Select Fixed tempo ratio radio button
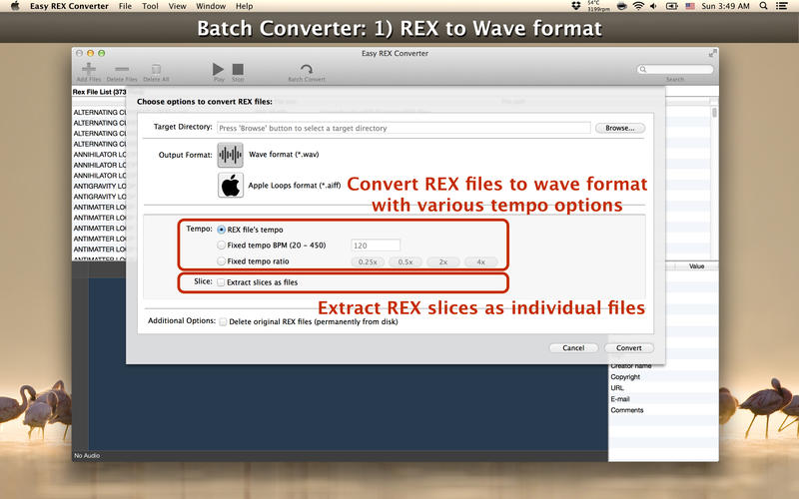This screenshot has height=499, width=799. pyautogui.click(x=221, y=261)
